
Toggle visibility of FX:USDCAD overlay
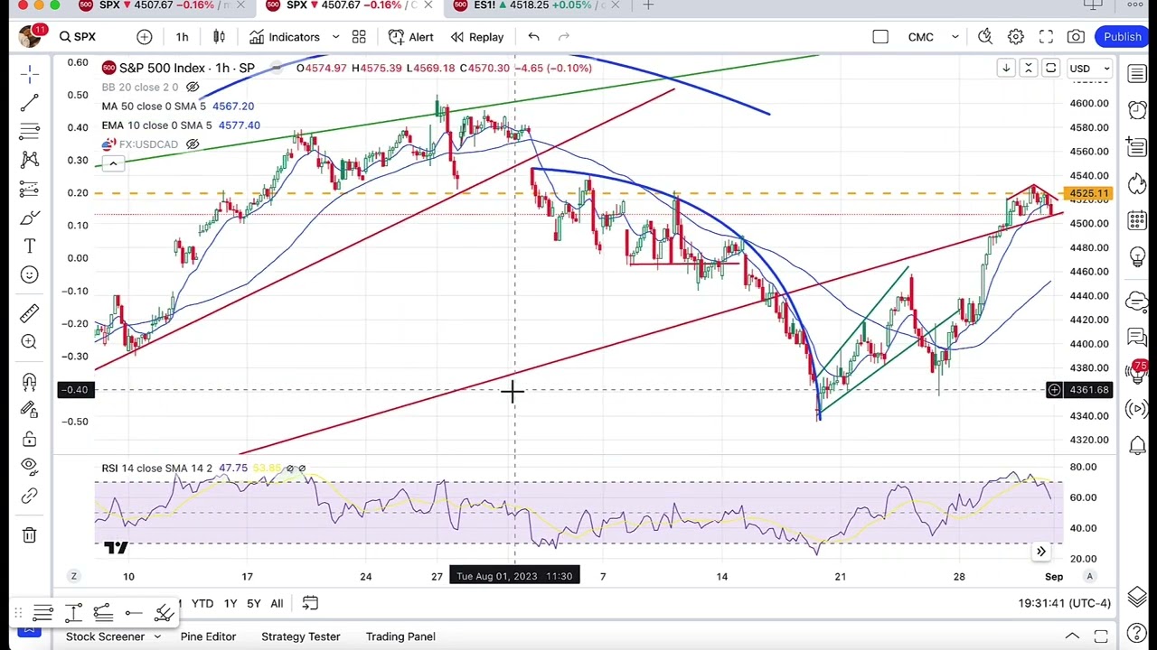click(193, 144)
